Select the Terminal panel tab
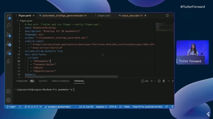 pyautogui.click(x=79, y=81)
